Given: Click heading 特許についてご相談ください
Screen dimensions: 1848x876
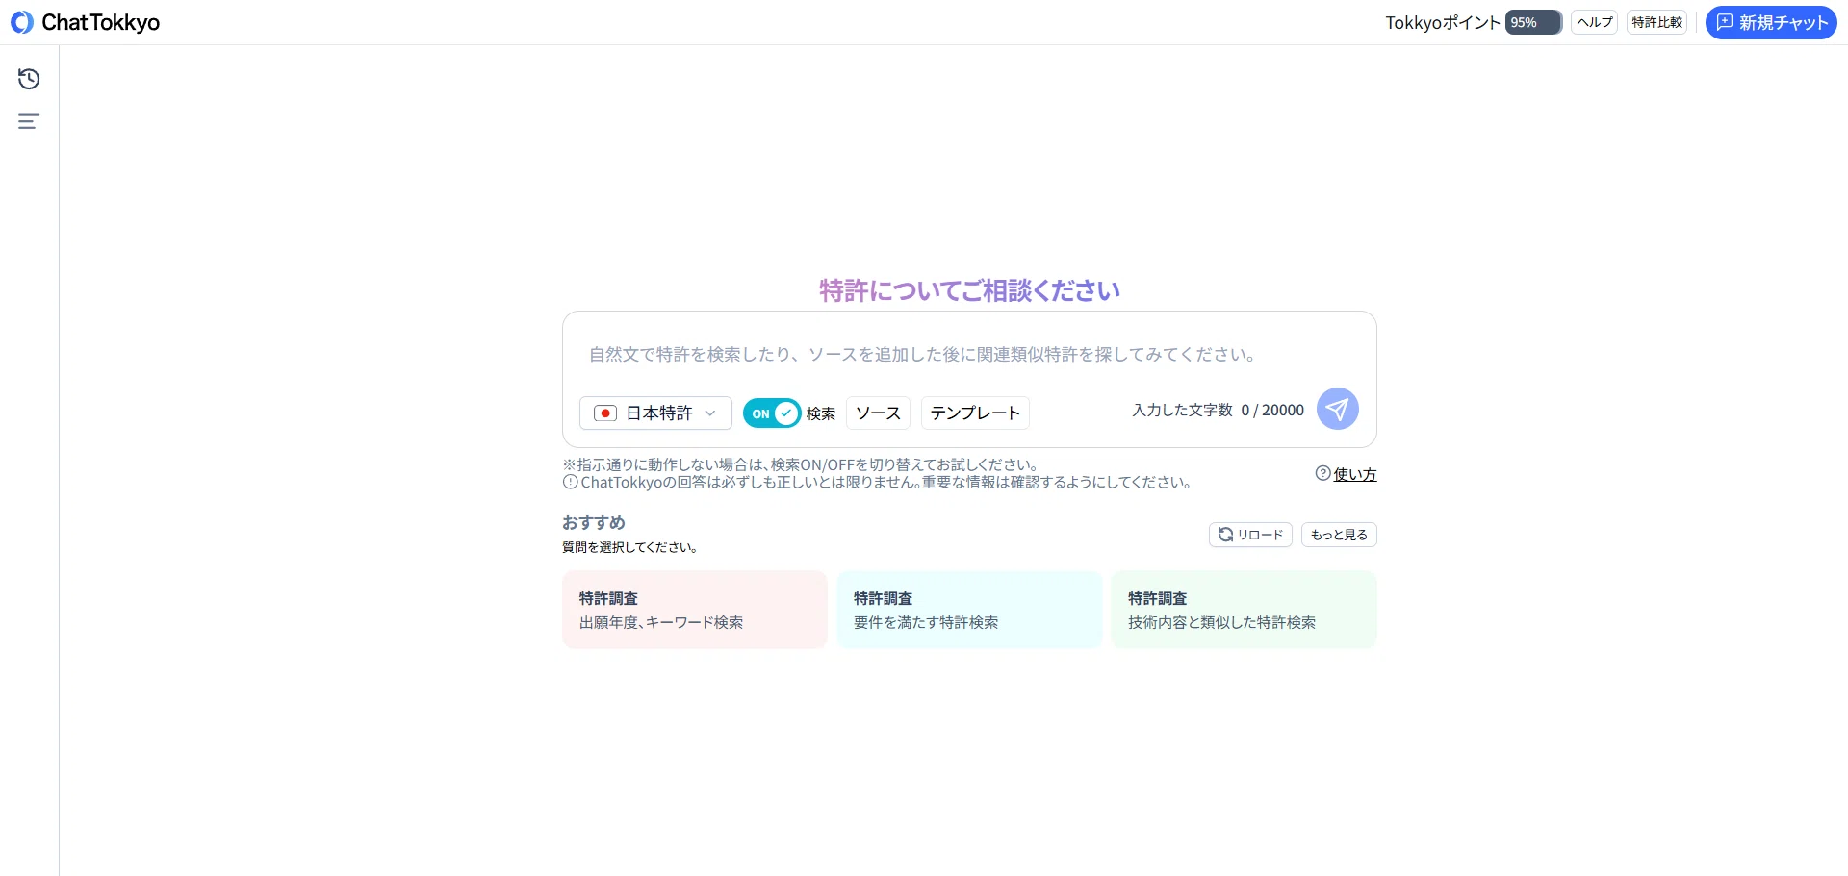Looking at the screenshot, I should pyautogui.click(x=969, y=290).
